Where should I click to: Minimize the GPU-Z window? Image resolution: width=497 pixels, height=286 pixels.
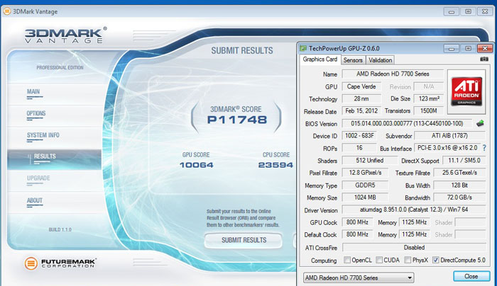coord(452,48)
